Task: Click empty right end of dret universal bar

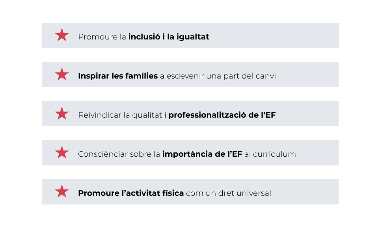Action: 311,192
